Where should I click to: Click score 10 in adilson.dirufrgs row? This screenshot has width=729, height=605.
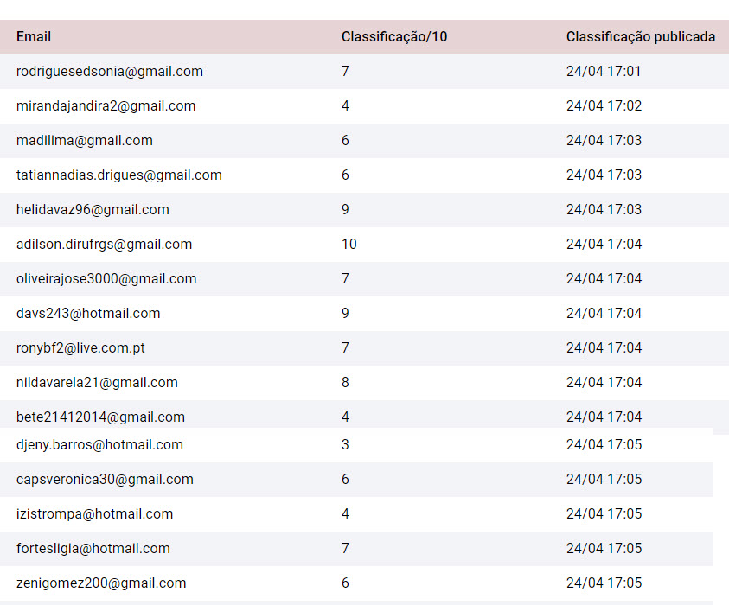click(349, 244)
